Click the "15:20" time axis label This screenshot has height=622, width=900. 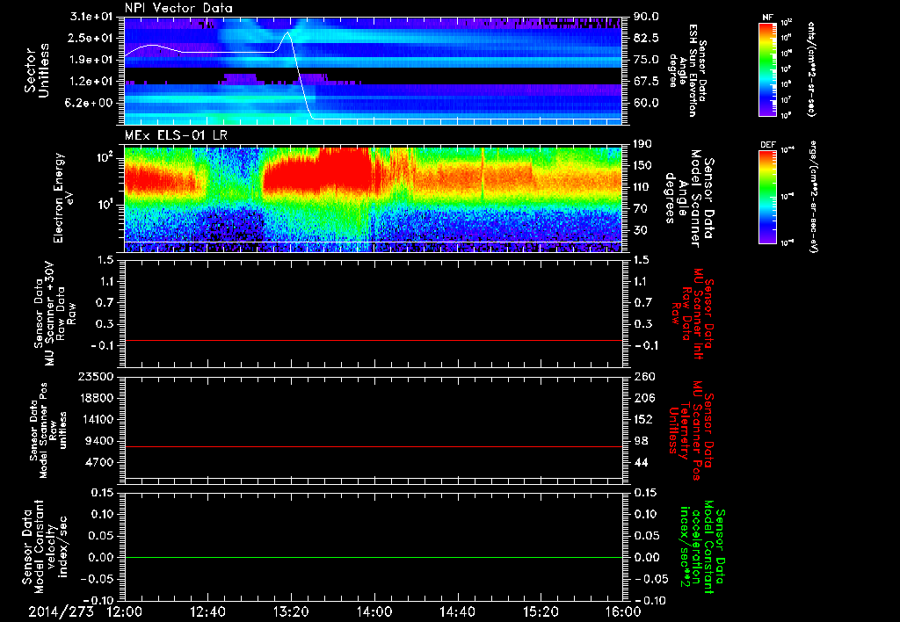click(541, 612)
